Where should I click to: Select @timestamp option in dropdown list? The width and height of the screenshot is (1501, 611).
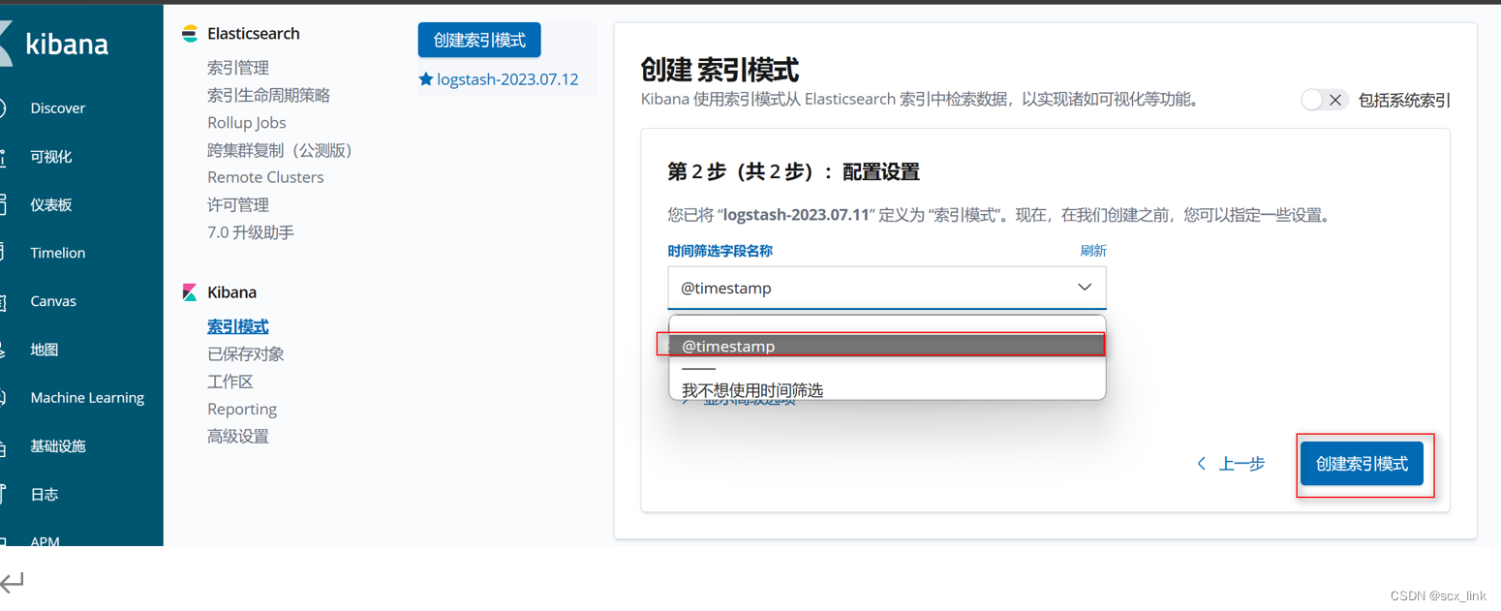[x=887, y=346]
